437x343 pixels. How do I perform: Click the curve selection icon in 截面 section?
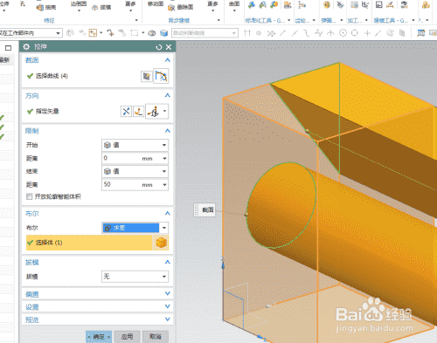click(x=161, y=76)
